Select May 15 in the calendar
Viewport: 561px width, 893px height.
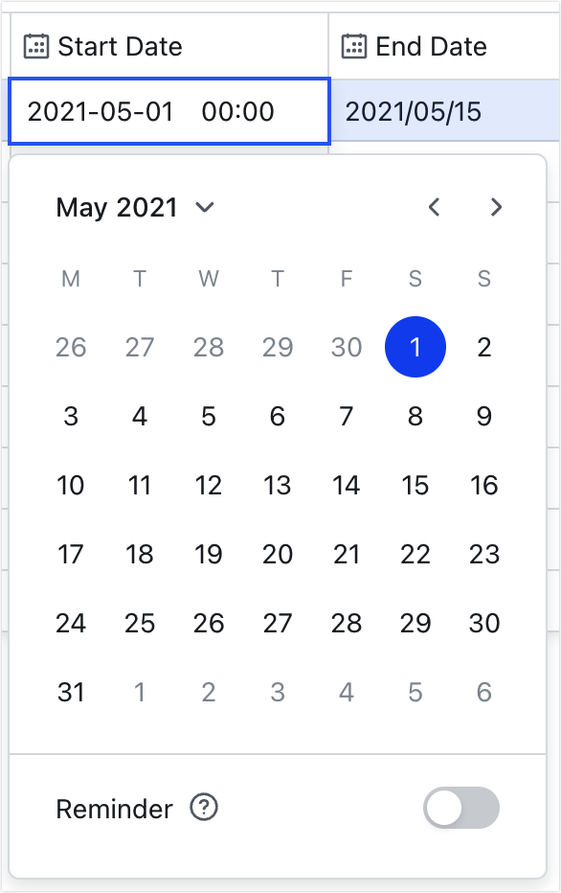coord(415,486)
